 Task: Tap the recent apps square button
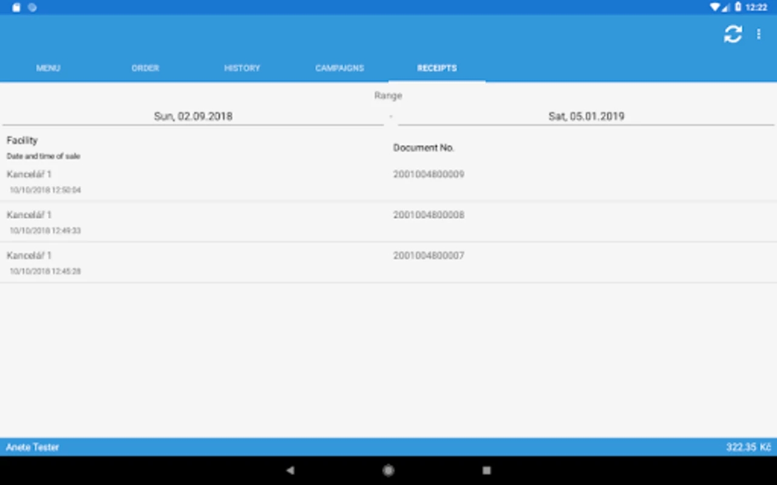point(486,470)
